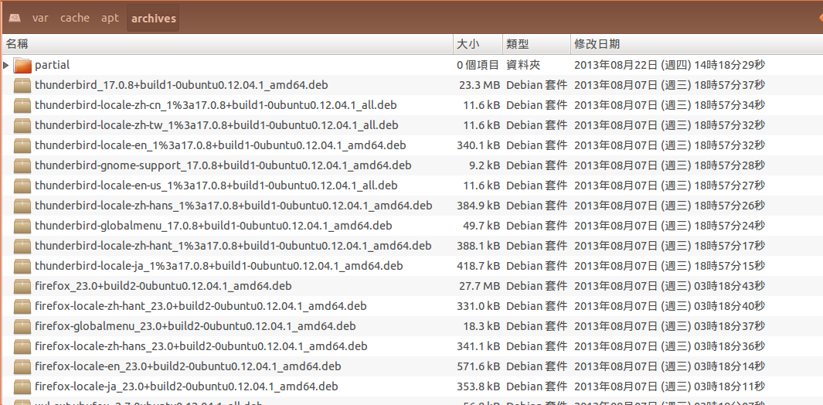Viewport: 823px width, 405px height.
Task: Select the thunderbird-locale-en_1%3a17.0.8 package icon
Action: [22, 145]
